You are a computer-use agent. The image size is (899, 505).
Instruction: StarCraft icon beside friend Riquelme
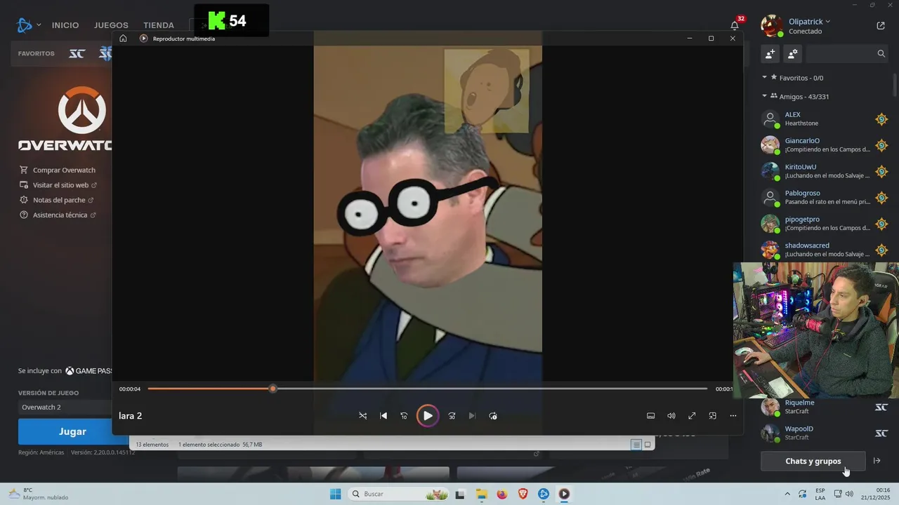coord(881,407)
